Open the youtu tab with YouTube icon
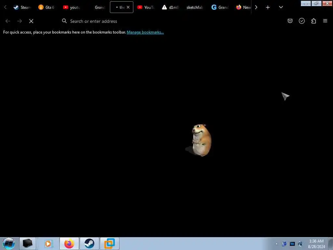Screen dimensions: 333x250 [x=71, y=7]
